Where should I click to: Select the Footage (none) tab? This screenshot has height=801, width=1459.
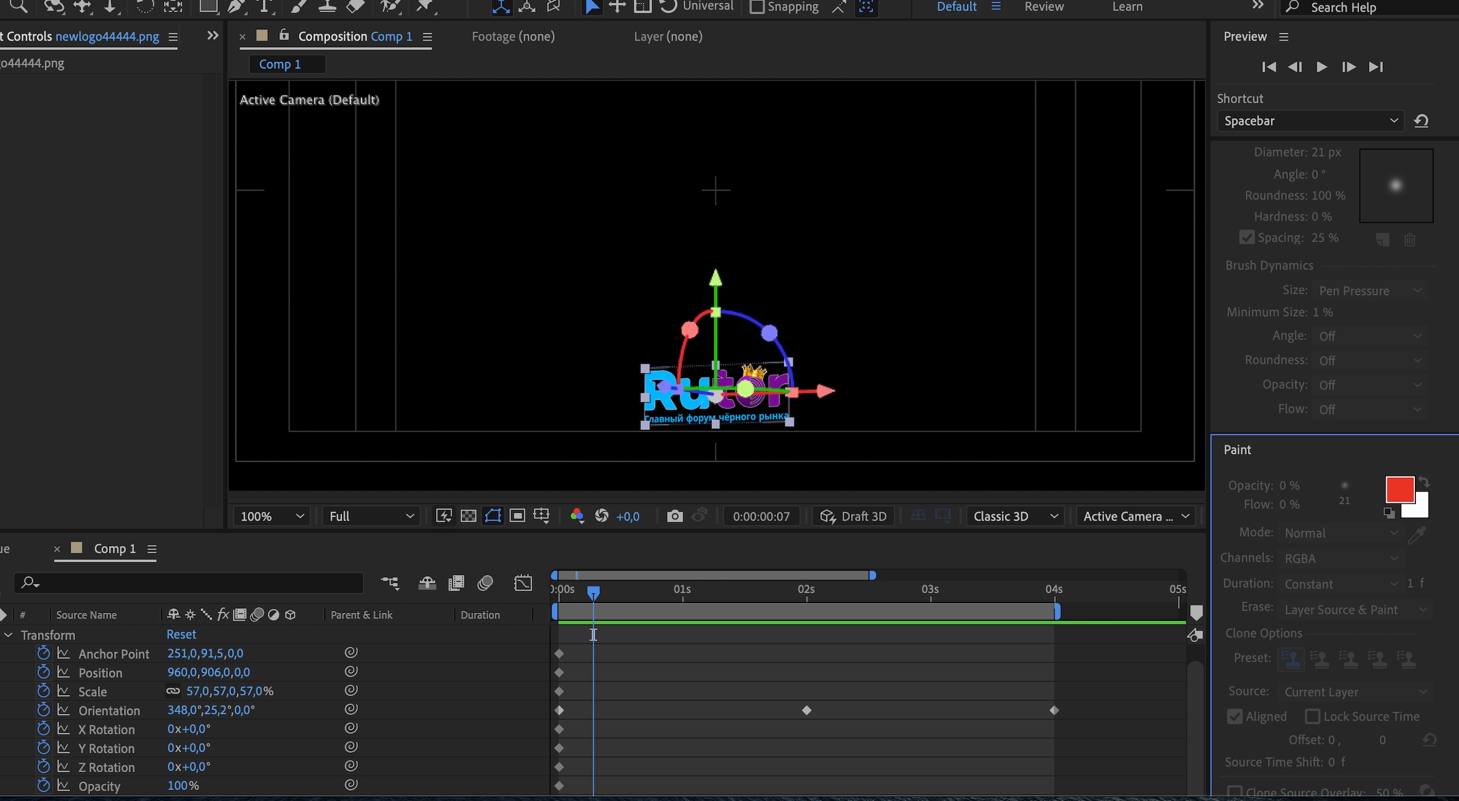point(513,37)
